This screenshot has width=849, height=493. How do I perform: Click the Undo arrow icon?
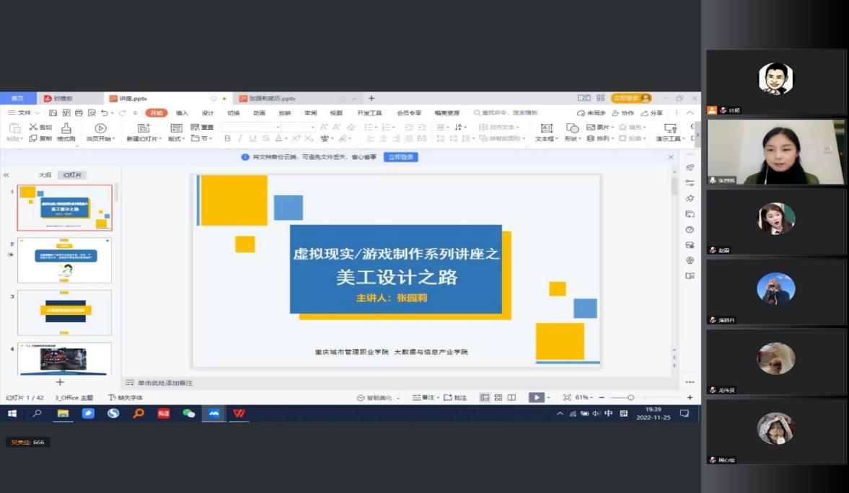(x=105, y=113)
